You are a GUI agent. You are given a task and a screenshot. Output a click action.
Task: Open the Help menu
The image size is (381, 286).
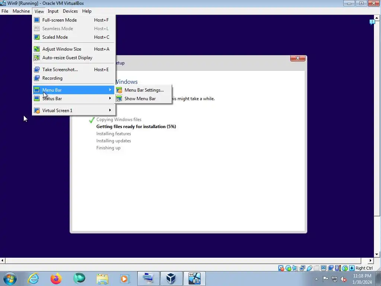click(87, 11)
